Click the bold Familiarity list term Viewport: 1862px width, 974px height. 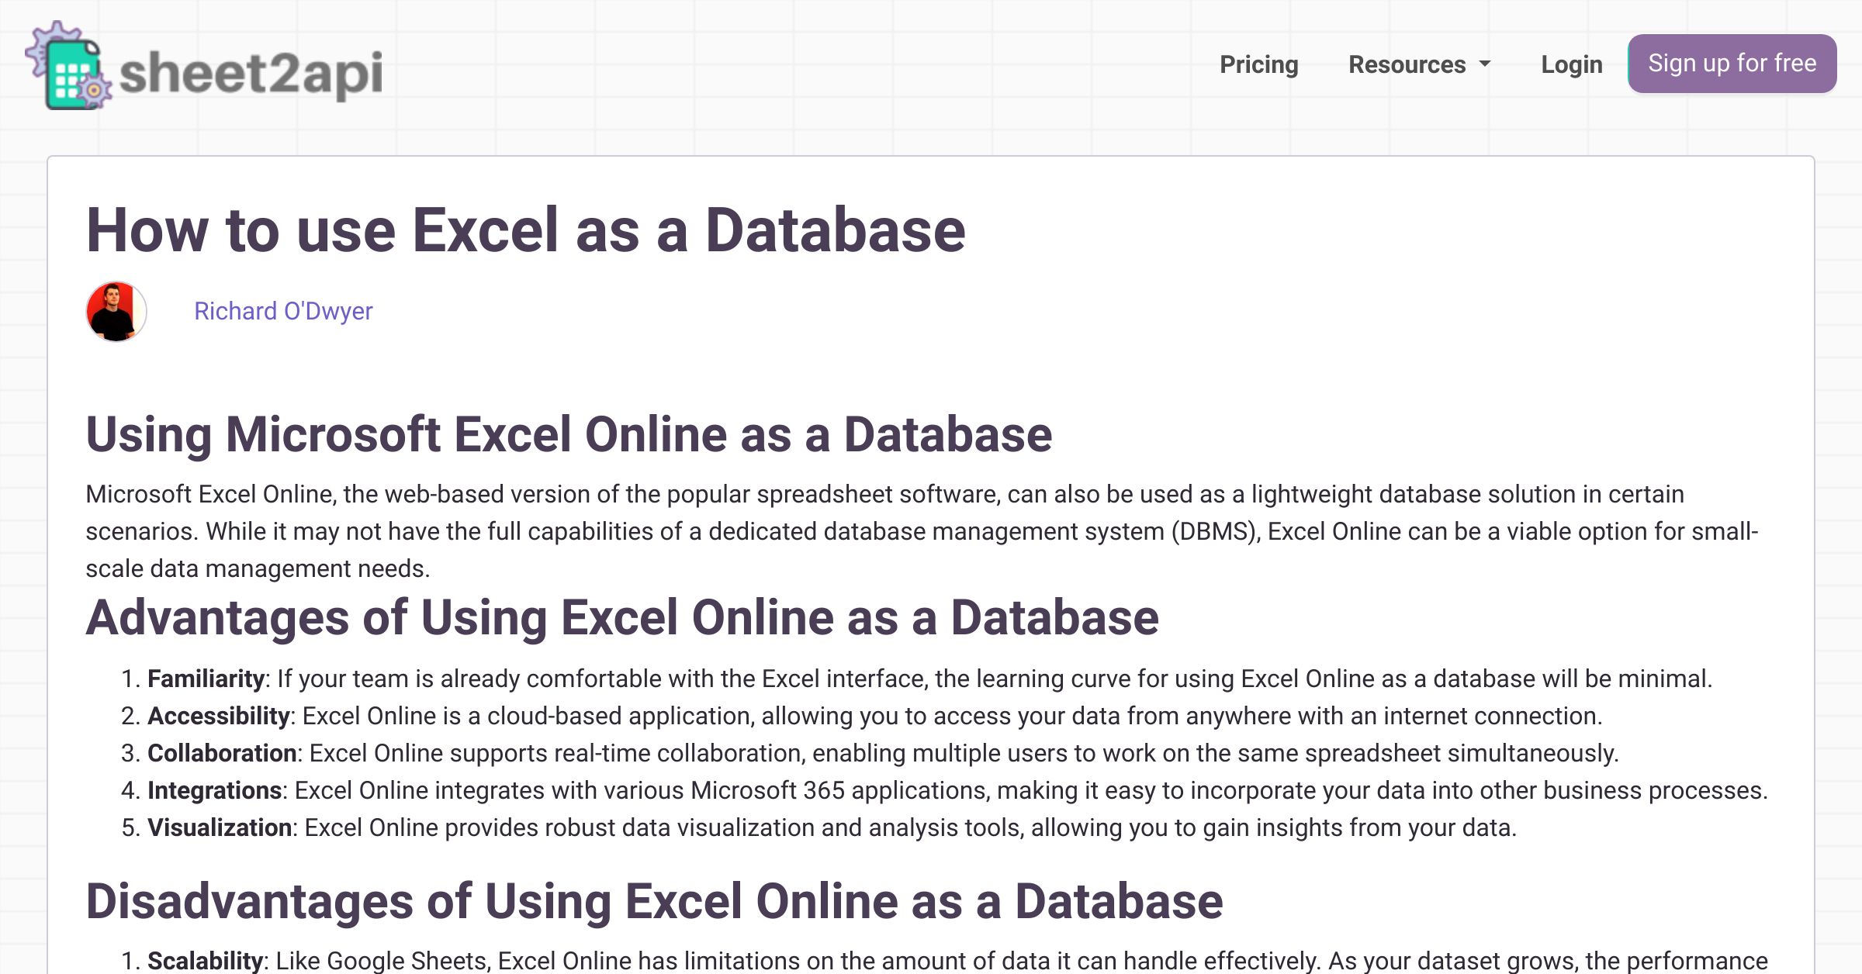coord(206,679)
